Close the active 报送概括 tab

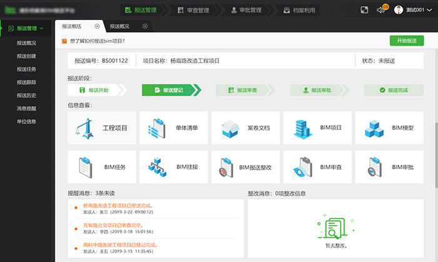coord(96,26)
